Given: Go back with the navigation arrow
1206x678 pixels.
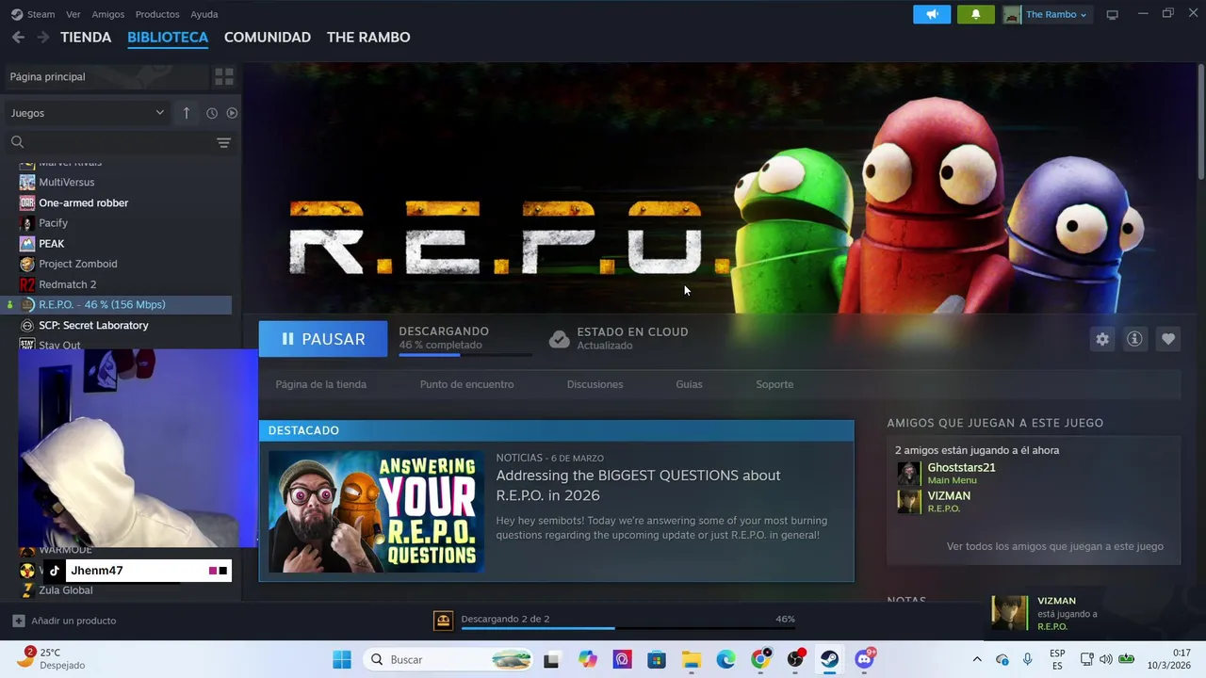Looking at the screenshot, I should coord(18,37).
